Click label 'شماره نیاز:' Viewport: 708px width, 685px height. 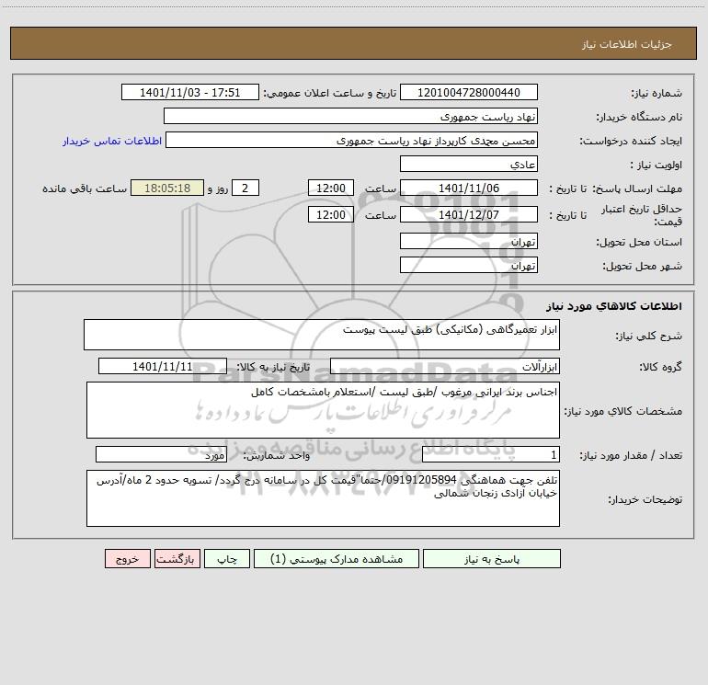[x=657, y=93]
